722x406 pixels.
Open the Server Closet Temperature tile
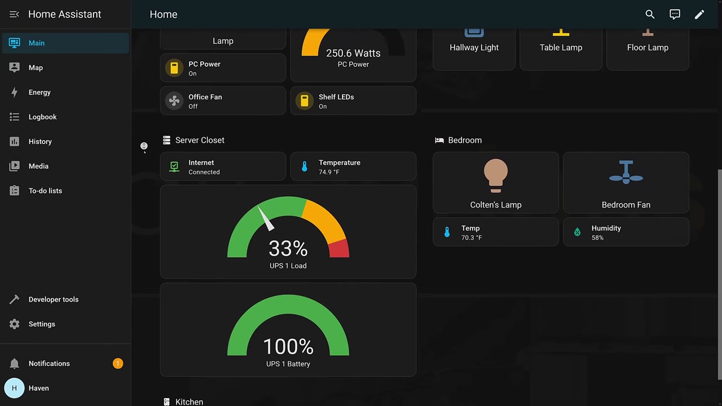click(x=353, y=167)
